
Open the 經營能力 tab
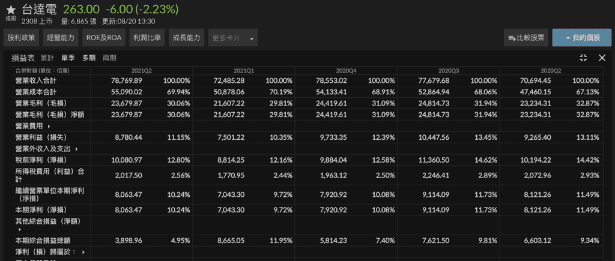[60, 38]
